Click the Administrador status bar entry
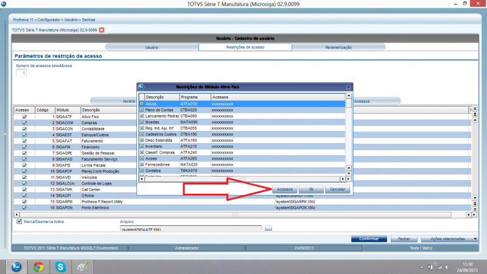Screen dimensions: 487x274 coord(187,248)
